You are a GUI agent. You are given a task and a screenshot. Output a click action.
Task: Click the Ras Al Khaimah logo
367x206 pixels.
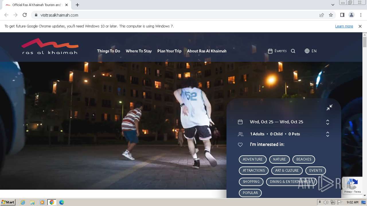[x=50, y=46]
